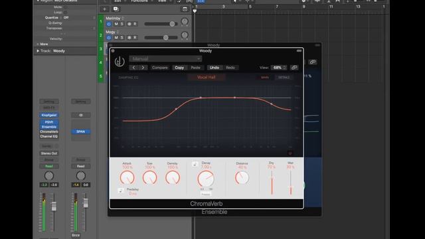Expand the More region parameters
The image size is (425, 239).
click(38, 44)
